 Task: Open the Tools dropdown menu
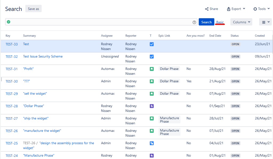coord(262,9)
